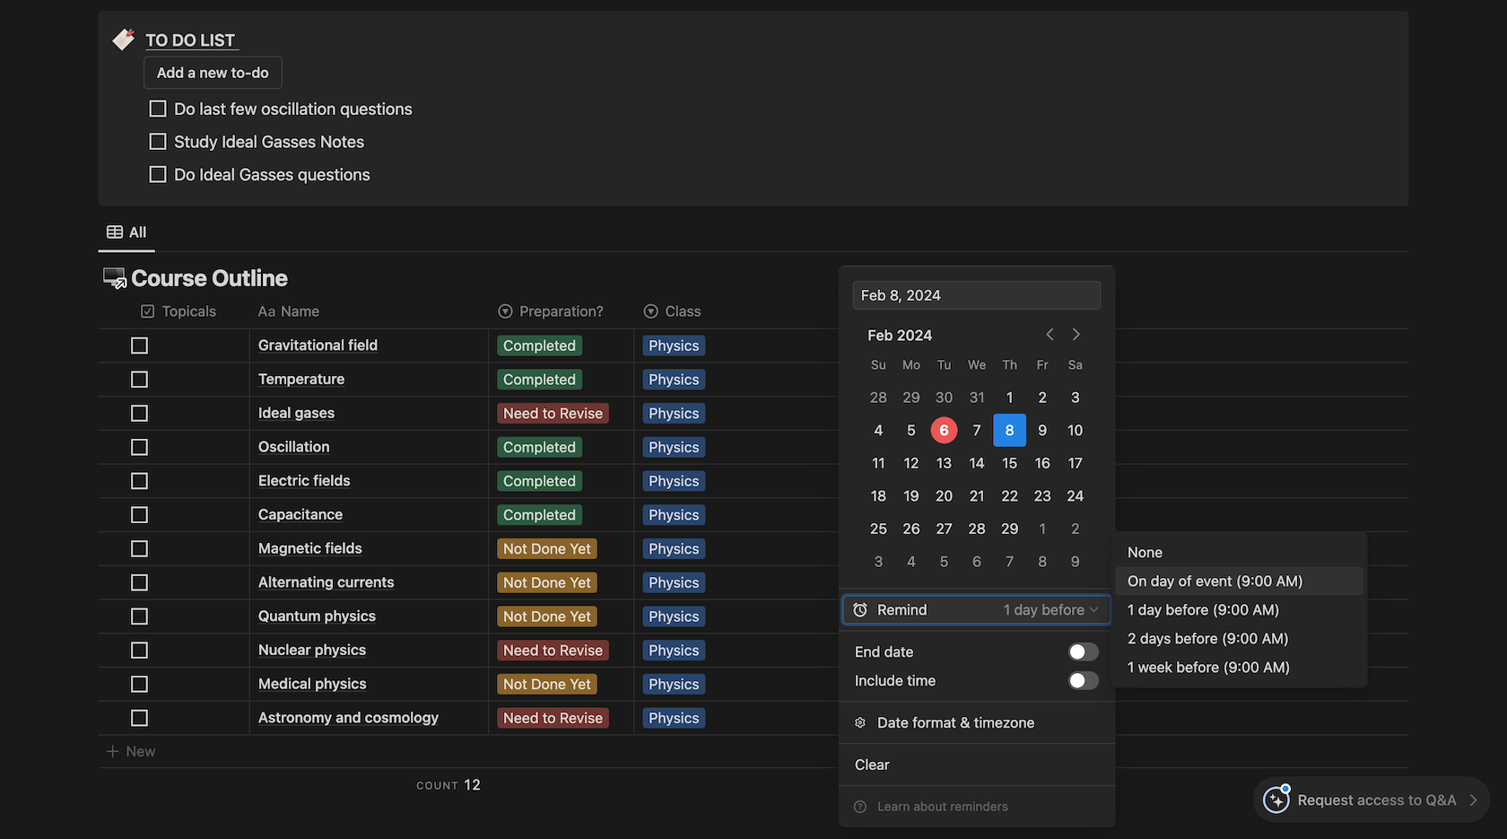The height and width of the screenshot is (839, 1507).
Task: Click the plus icon beside New
Action: (x=112, y=752)
